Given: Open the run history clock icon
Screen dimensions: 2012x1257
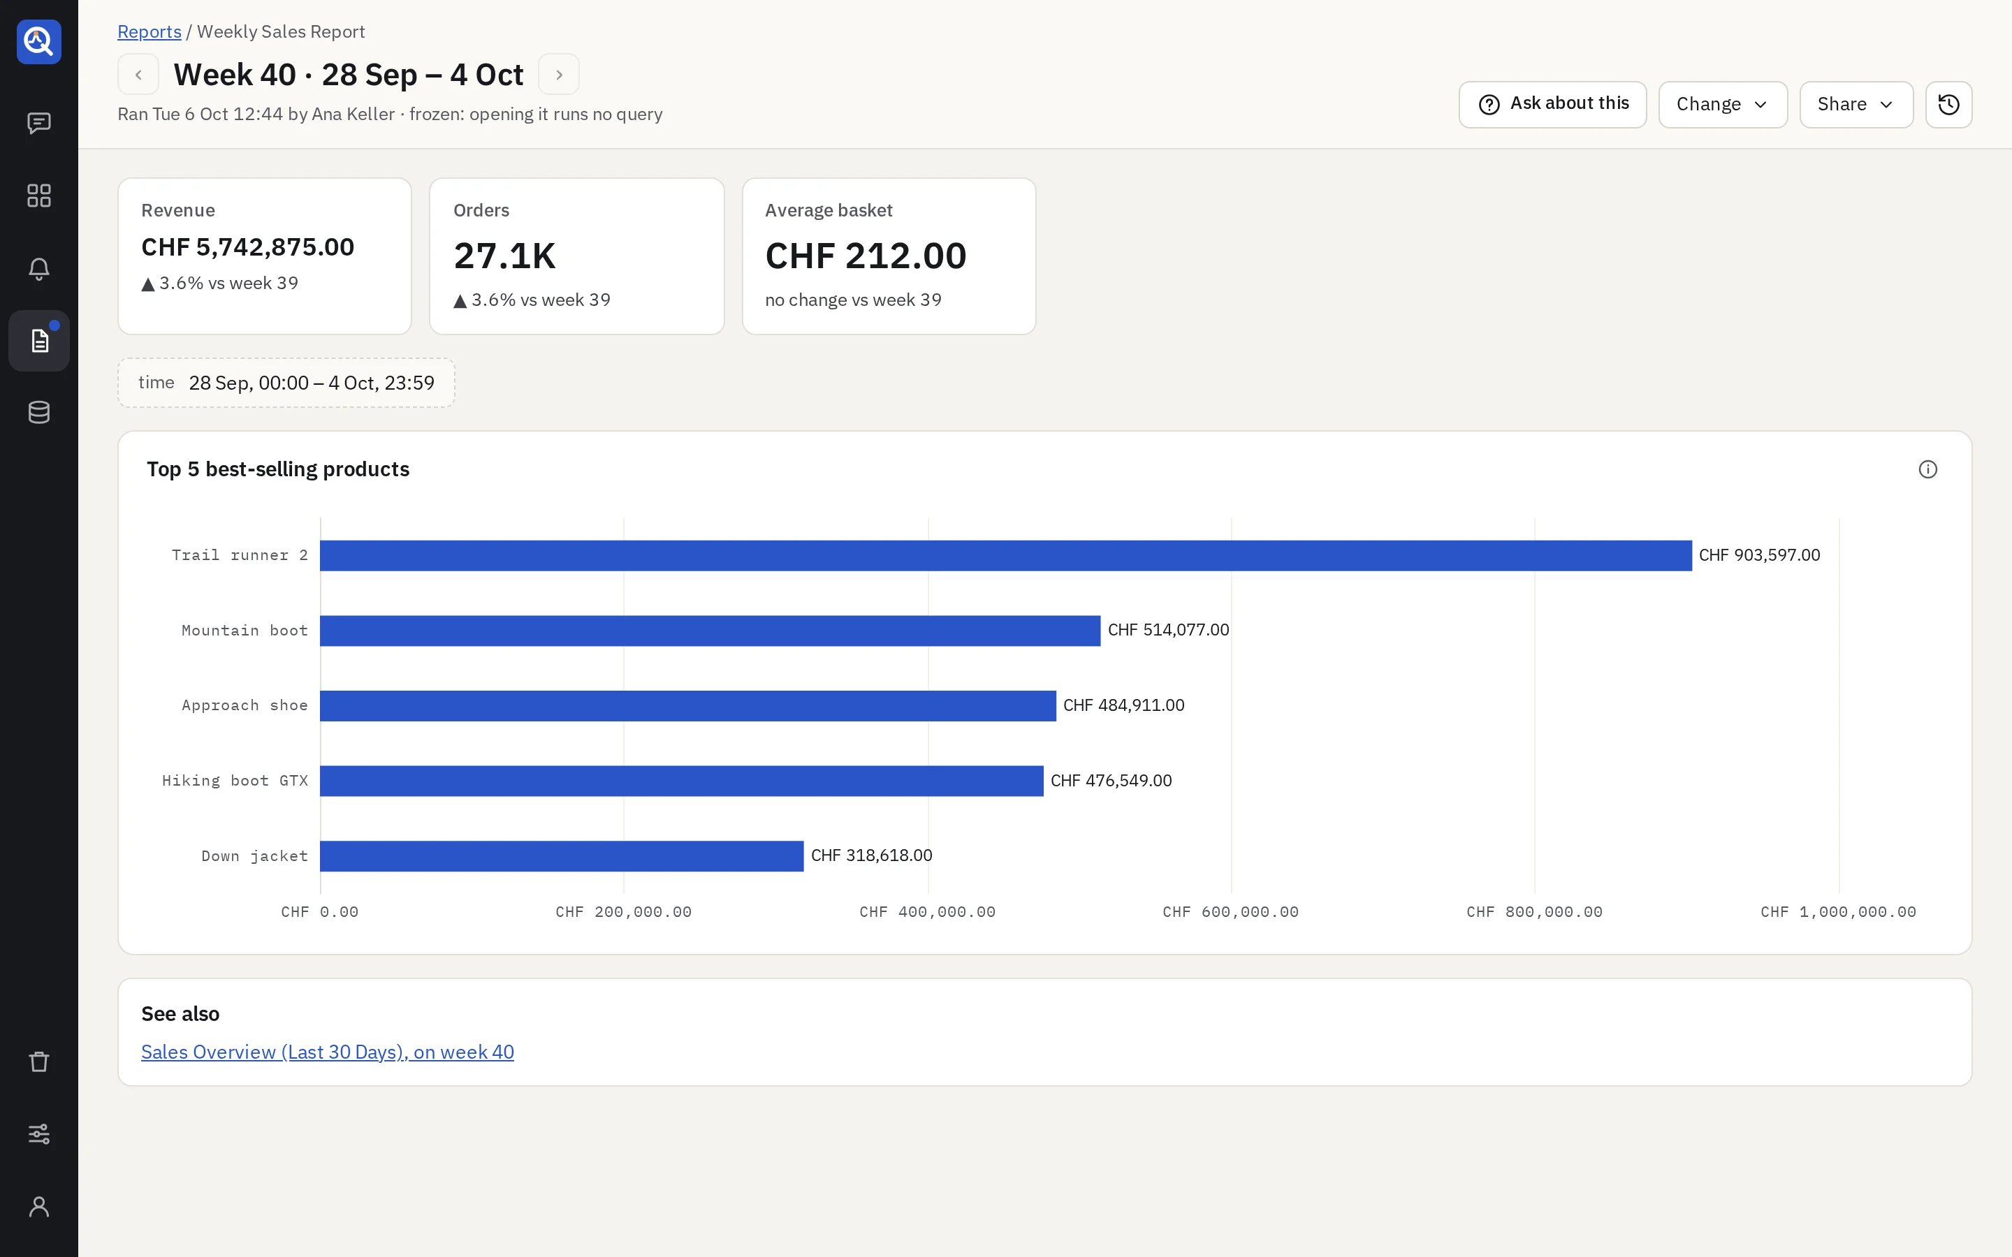Looking at the screenshot, I should click(1948, 105).
